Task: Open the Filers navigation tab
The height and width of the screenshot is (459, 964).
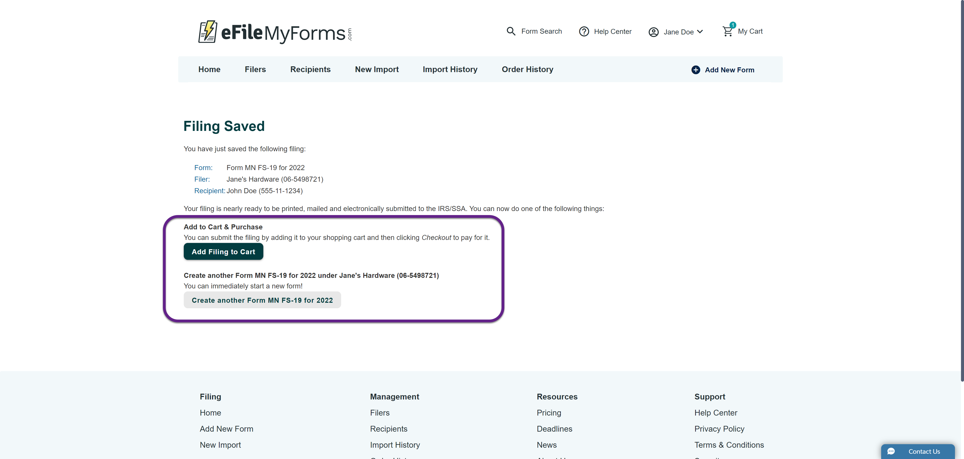Action: (x=255, y=69)
